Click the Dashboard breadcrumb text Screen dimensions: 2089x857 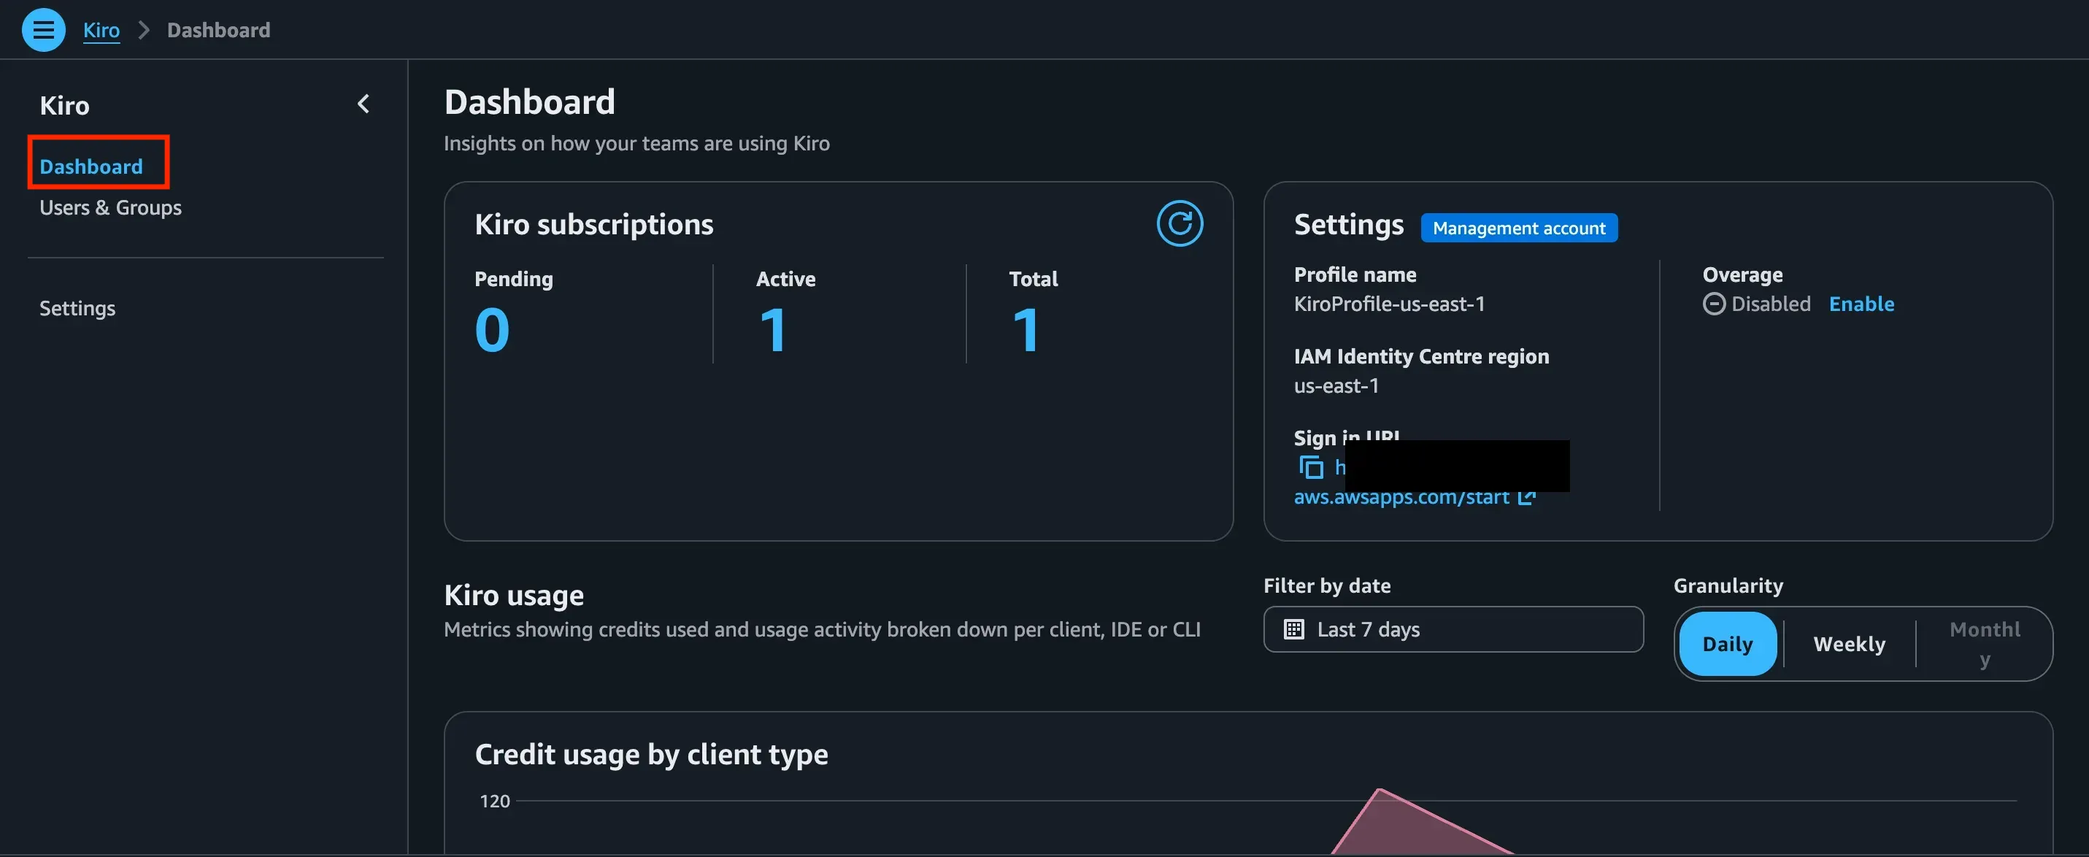pyautogui.click(x=218, y=30)
